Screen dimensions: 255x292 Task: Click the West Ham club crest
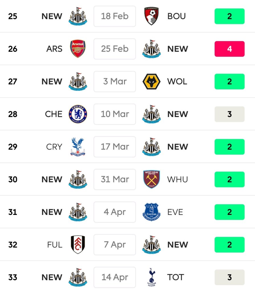pos(151,180)
